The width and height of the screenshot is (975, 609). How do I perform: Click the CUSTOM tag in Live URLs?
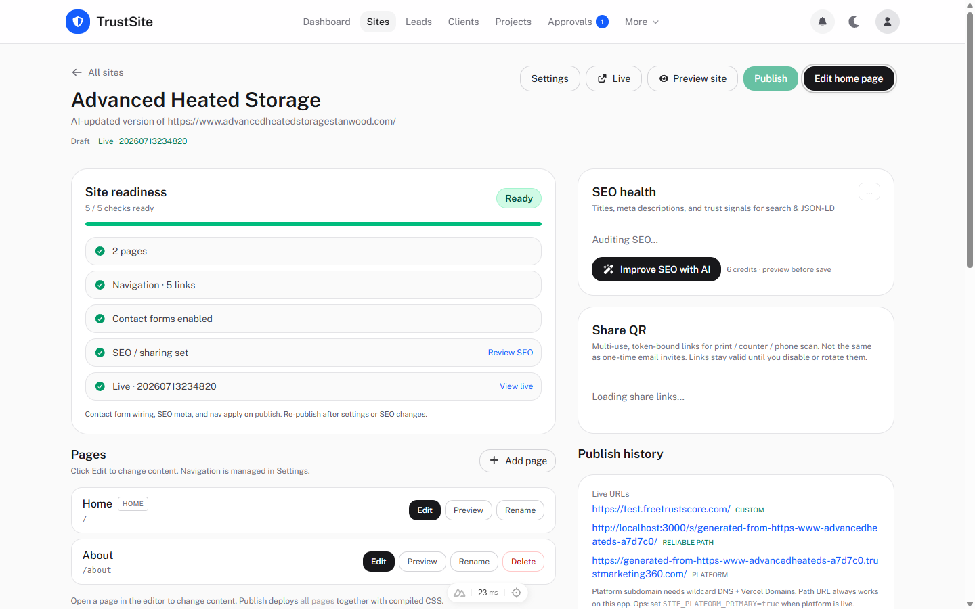click(x=750, y=510)
